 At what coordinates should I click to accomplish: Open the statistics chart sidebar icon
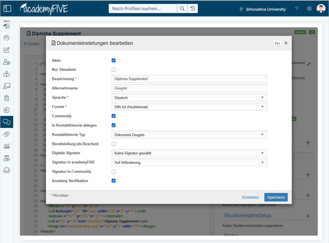pos(7,146)
